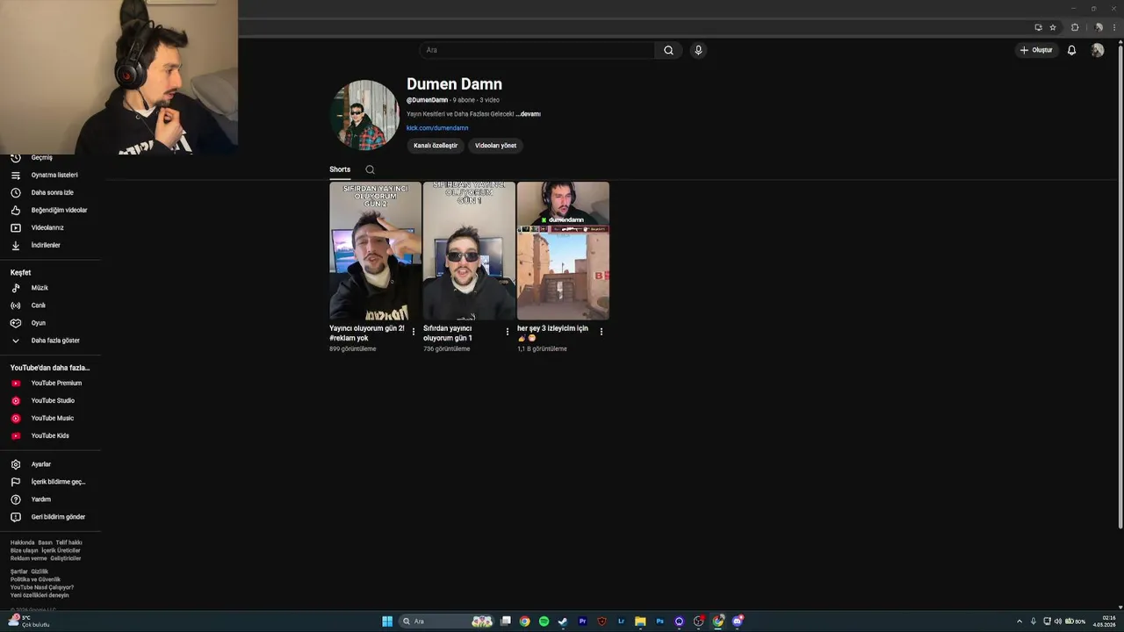Show hidden system tray icons chevron
Image resolution: width=1124 pixels, height=632 pixels.
tap(1020, 621)
